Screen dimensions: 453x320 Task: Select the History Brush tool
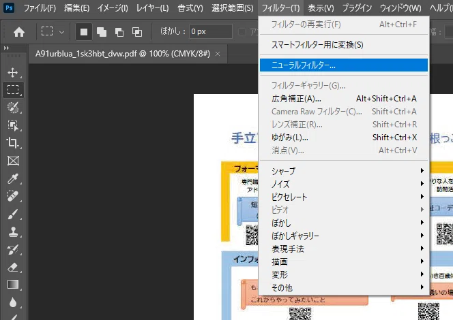(13, 249)
